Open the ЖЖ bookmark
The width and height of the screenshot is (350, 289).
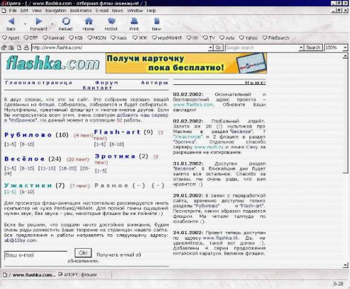140,38
